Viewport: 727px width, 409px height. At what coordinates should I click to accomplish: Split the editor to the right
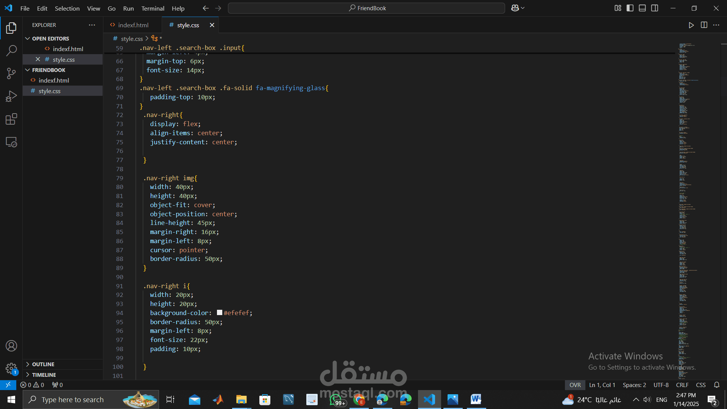(x=704, y=25)
